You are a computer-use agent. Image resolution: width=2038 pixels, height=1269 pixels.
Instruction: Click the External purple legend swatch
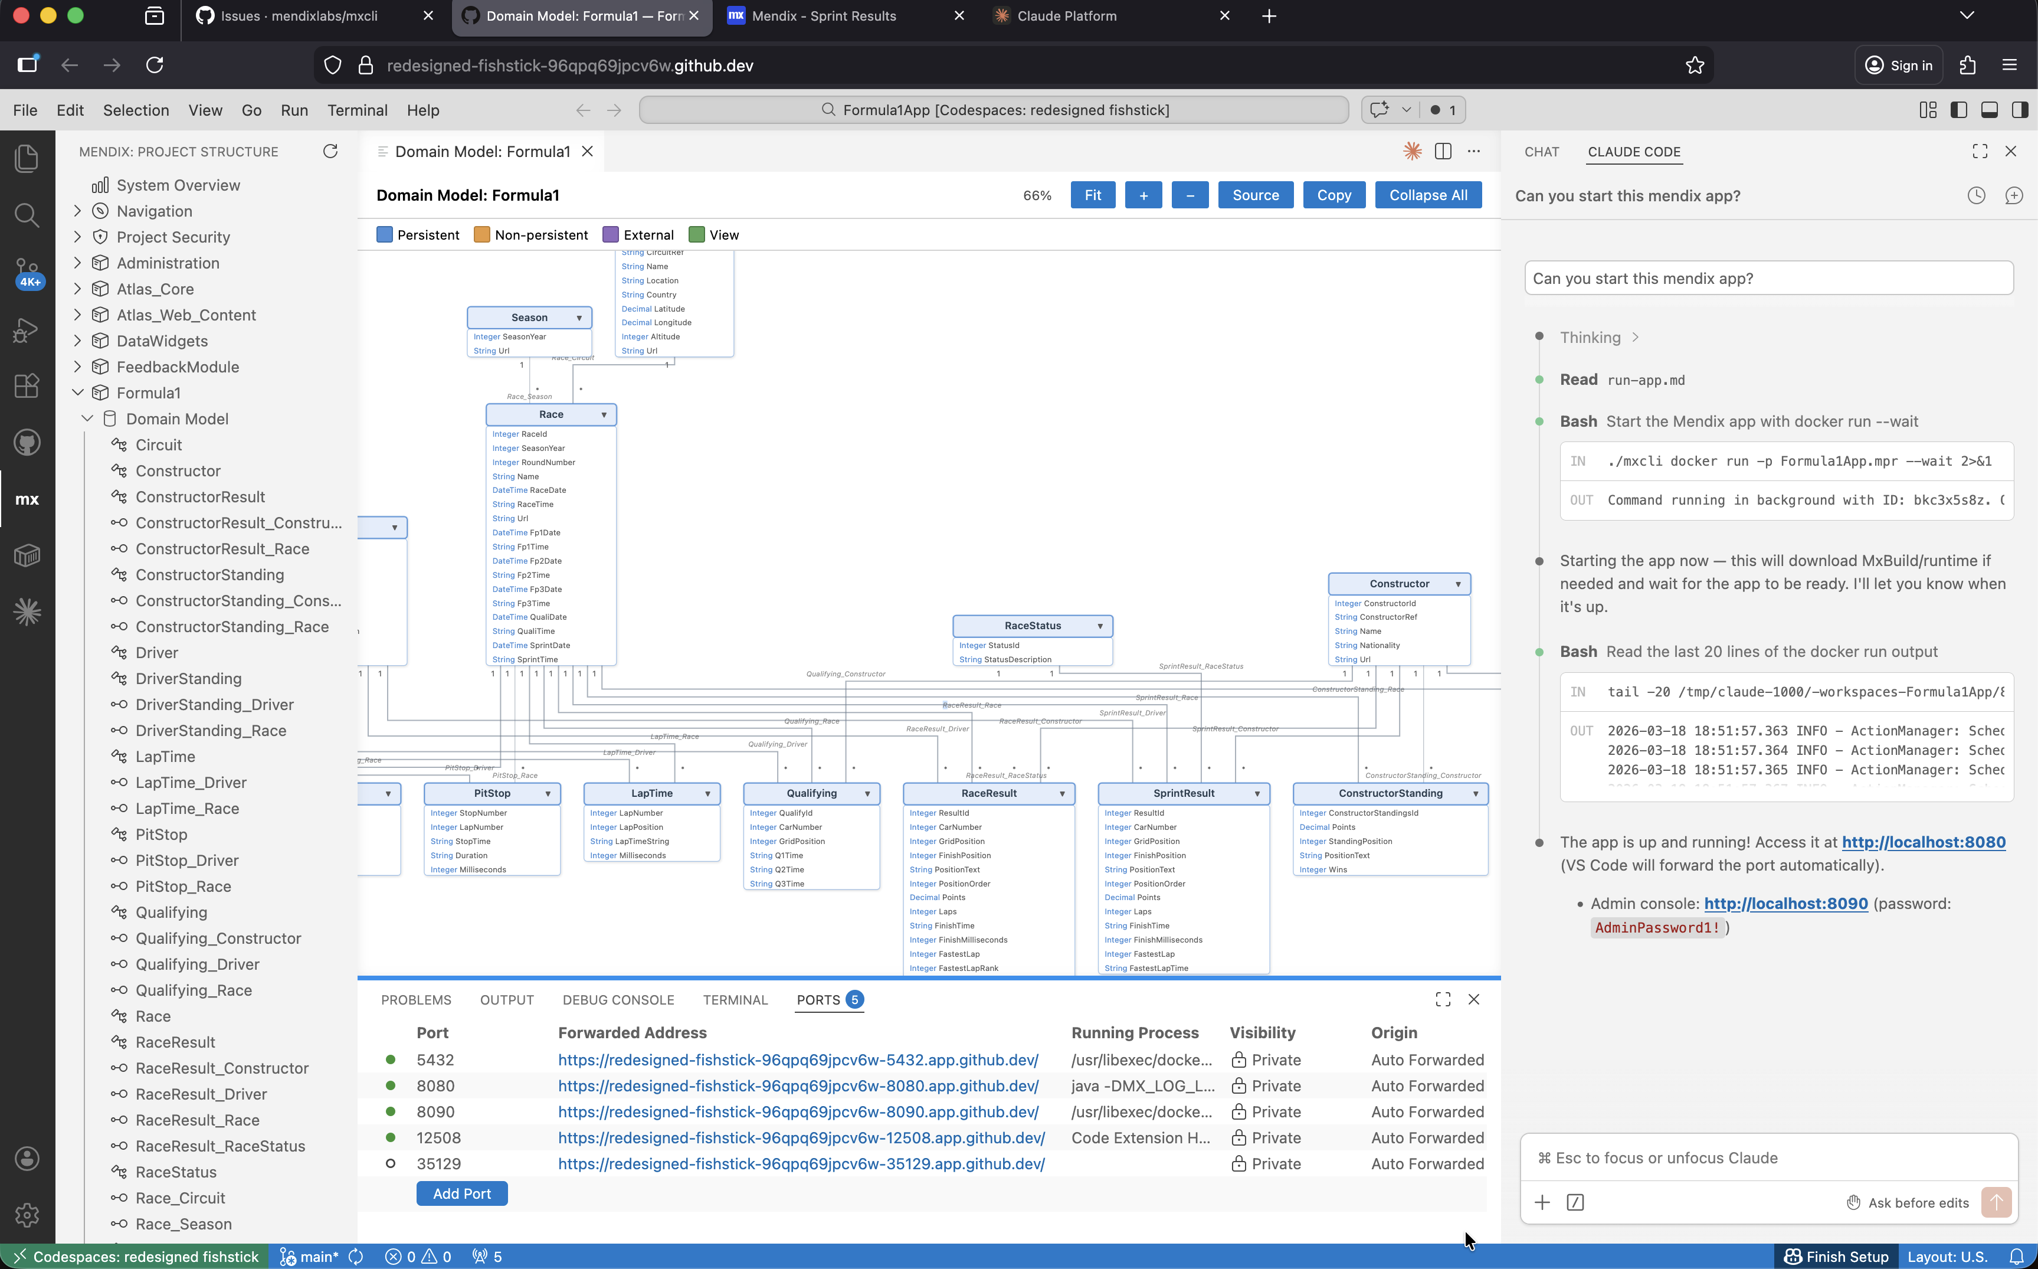611,235
